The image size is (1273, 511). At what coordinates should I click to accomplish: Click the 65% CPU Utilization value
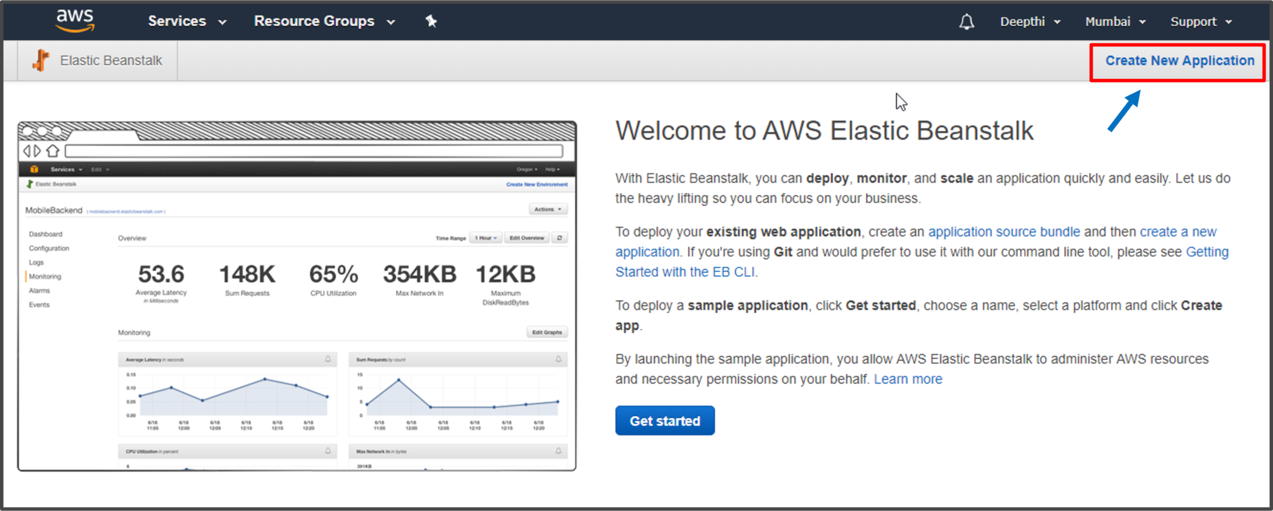(333, 274)
